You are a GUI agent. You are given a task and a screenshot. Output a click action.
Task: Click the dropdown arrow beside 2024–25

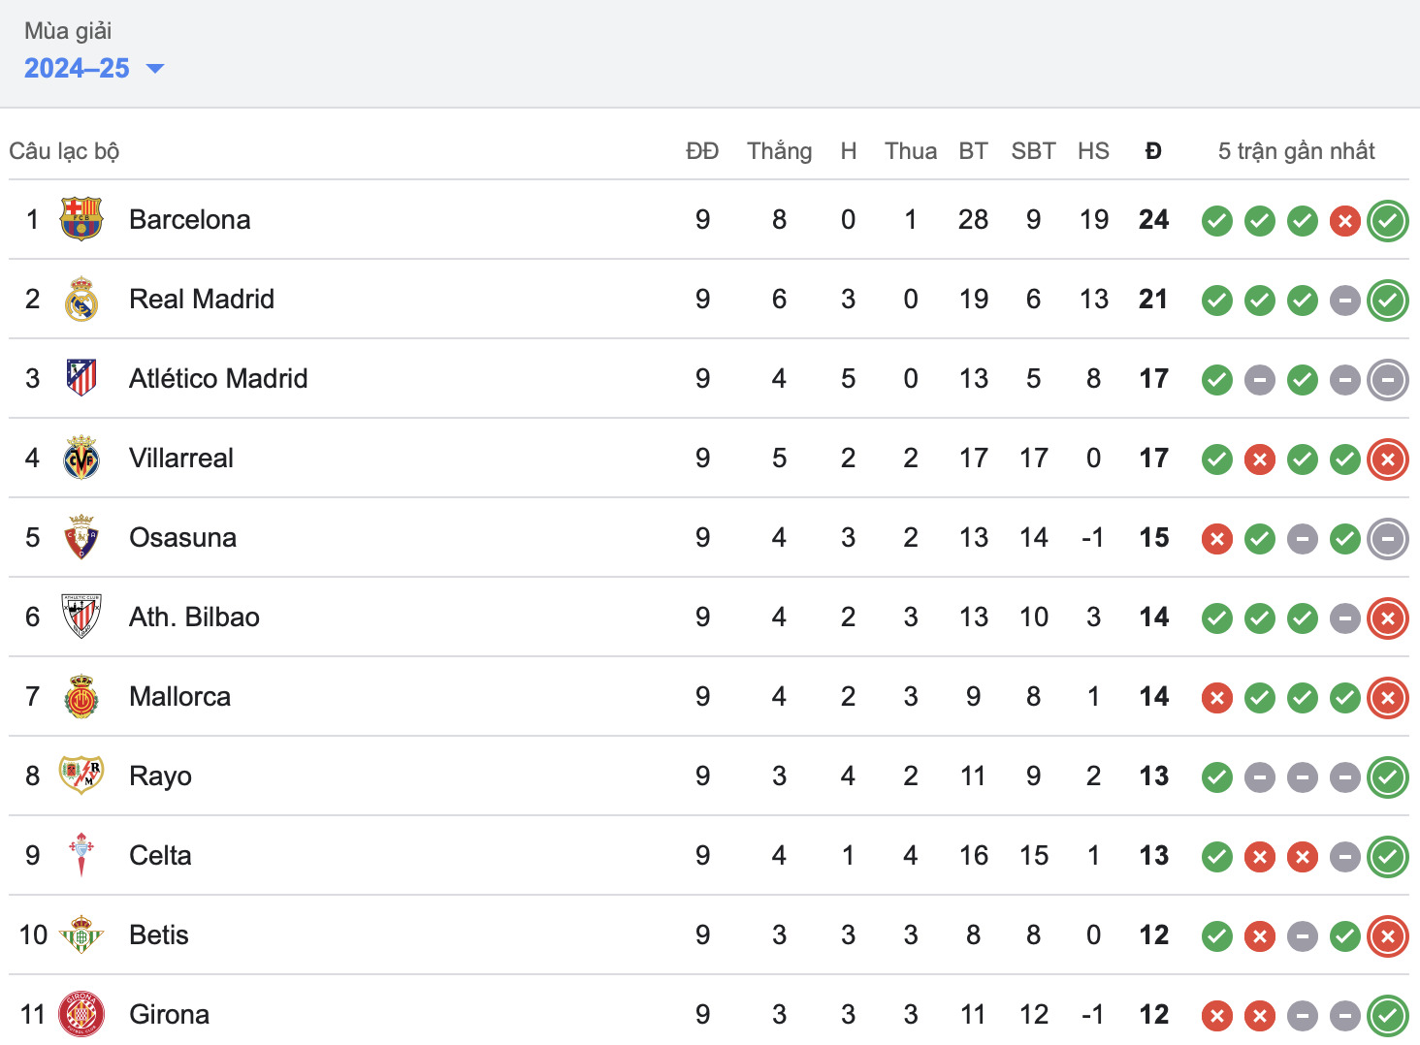[x=155, y=69]
